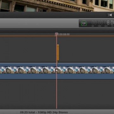This screenshot has height=114, width=114.
Task: Click the 09:23 total 1080p HD status text
Action: click(44, 112)
